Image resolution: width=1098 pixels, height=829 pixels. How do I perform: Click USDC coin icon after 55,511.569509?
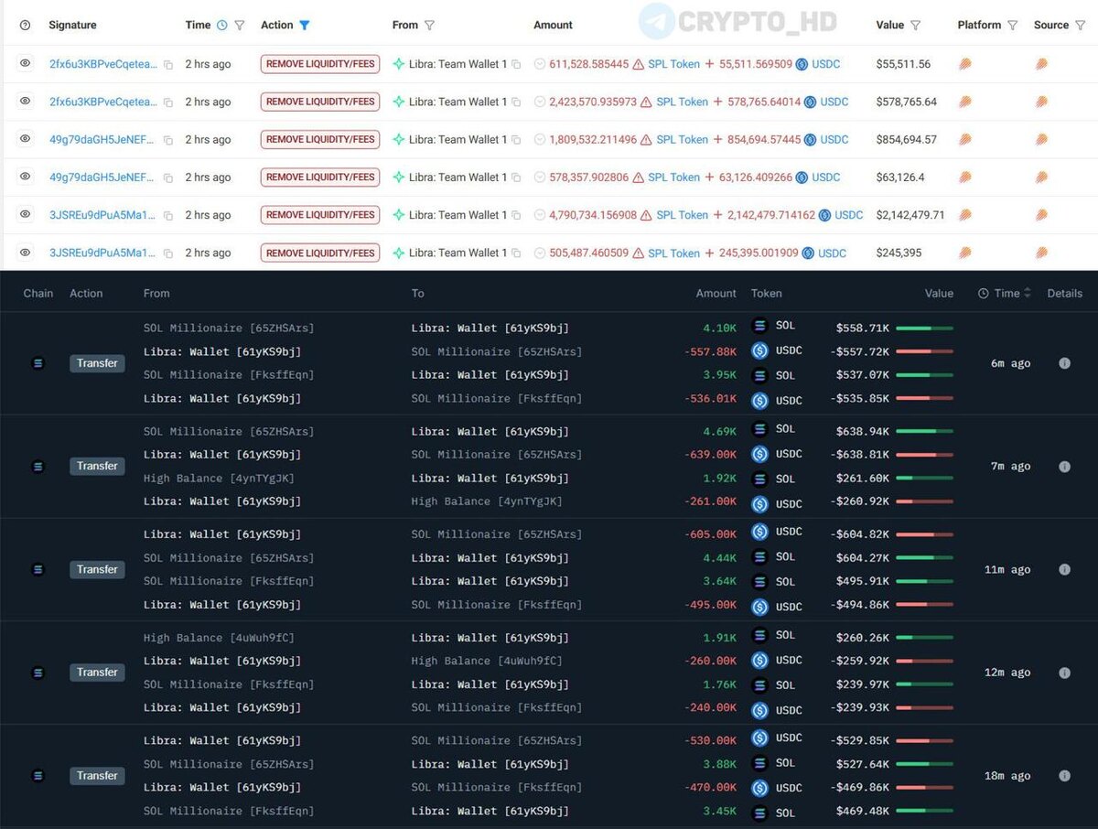(x=802, y=64)
